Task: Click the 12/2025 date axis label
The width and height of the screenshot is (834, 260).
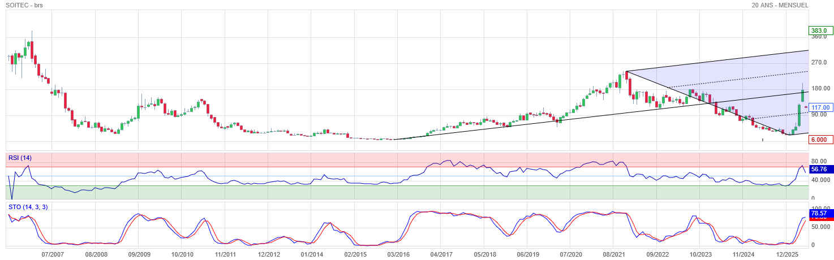Action: click(787, 255)
